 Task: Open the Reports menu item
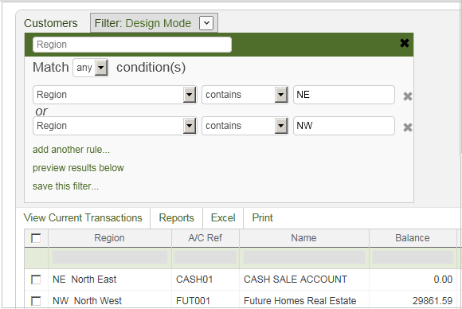pos(177,217)
